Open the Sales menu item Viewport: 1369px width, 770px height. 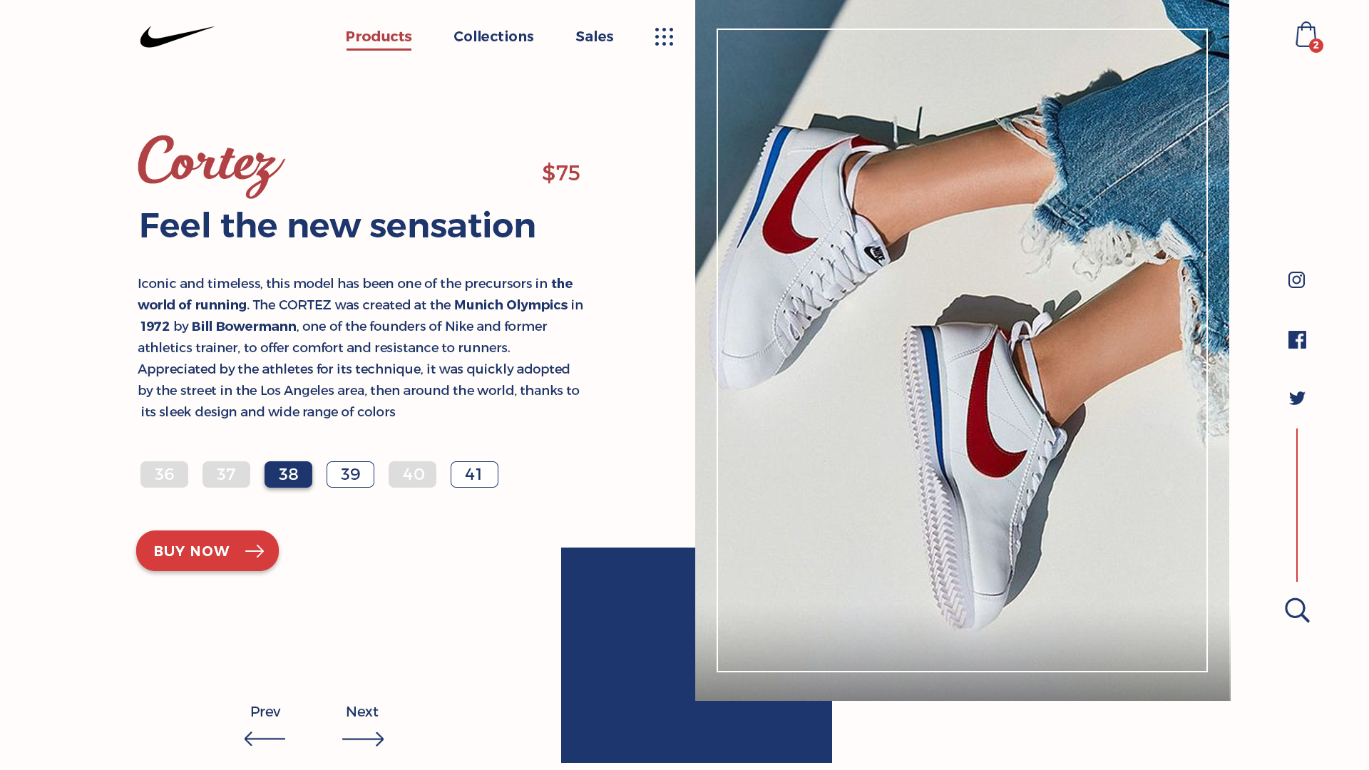595,36
